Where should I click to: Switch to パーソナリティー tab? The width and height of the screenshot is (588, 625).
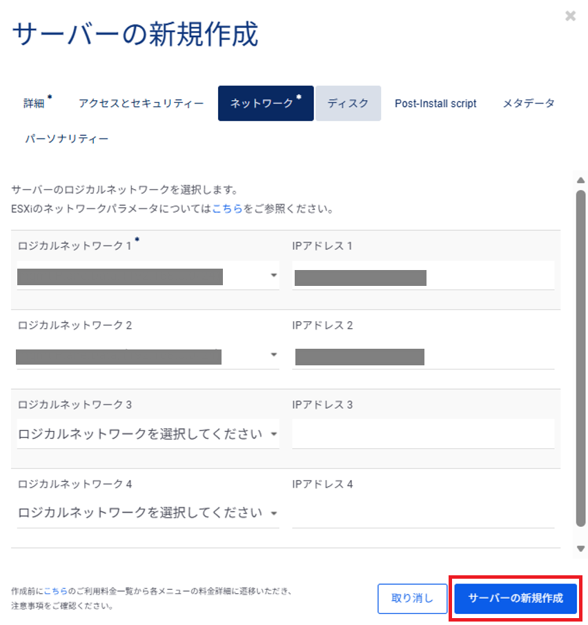click(67, 139)
